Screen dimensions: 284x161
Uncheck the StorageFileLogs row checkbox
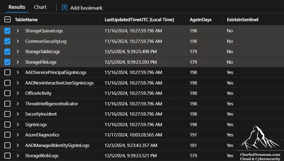(x=8, y=62)
